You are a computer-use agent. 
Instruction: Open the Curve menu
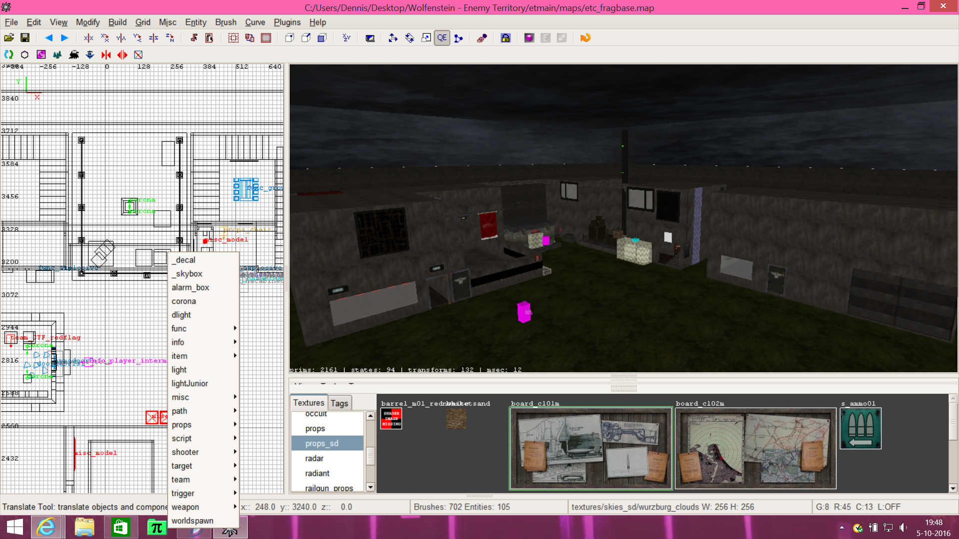[x=255, y=22]
